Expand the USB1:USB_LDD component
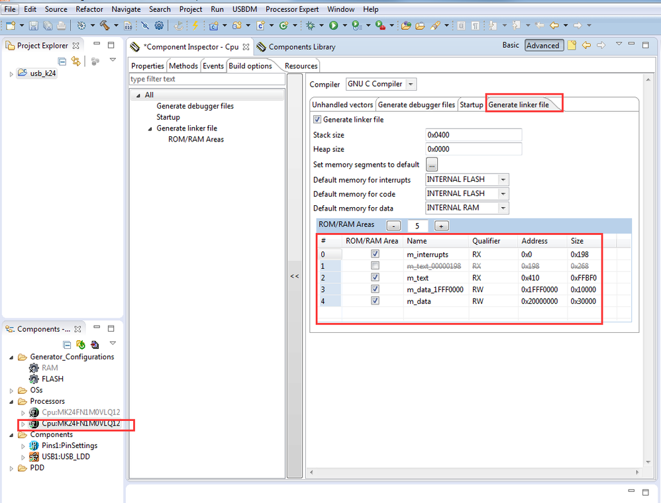The image size is (661, 503). (23, 457)
